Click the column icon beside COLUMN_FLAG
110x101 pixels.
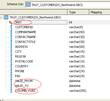click(x=11, y=91)
